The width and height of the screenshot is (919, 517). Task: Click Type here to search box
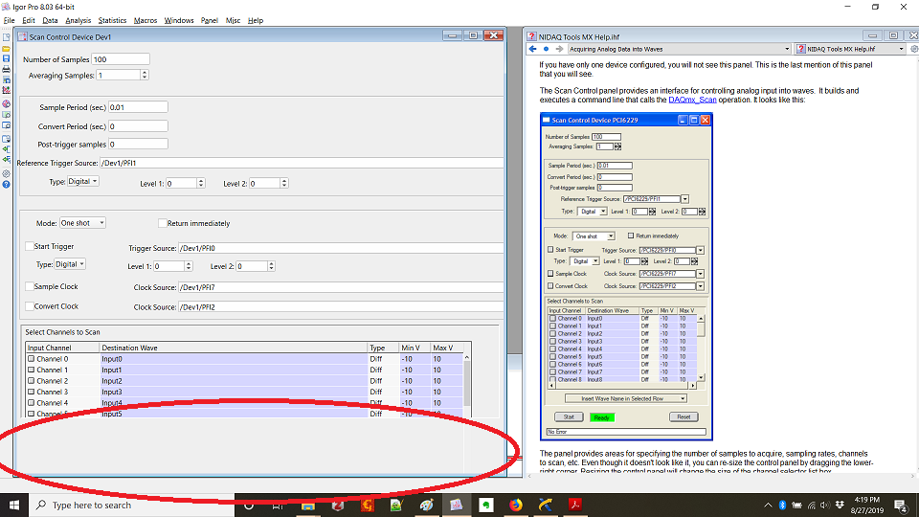click(x=131, y=505)
